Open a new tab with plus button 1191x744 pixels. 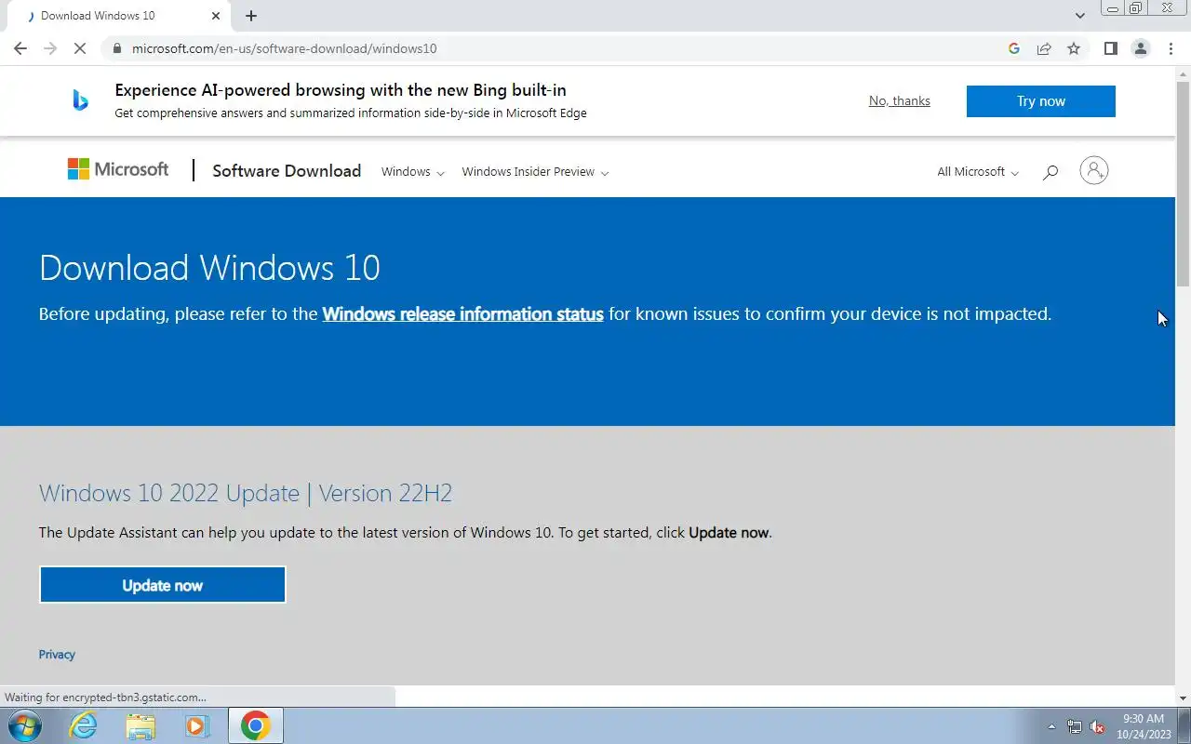(x=251, y=16)
